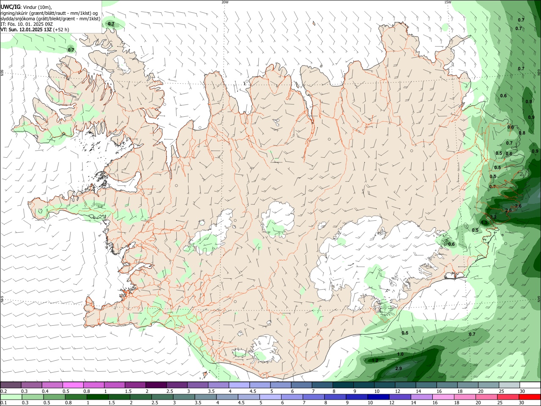This screenshot has width=541, height=406.
Task: Click the 'VT: Sun. 12.01.2025 13Z' valid time
Action: 26,30
